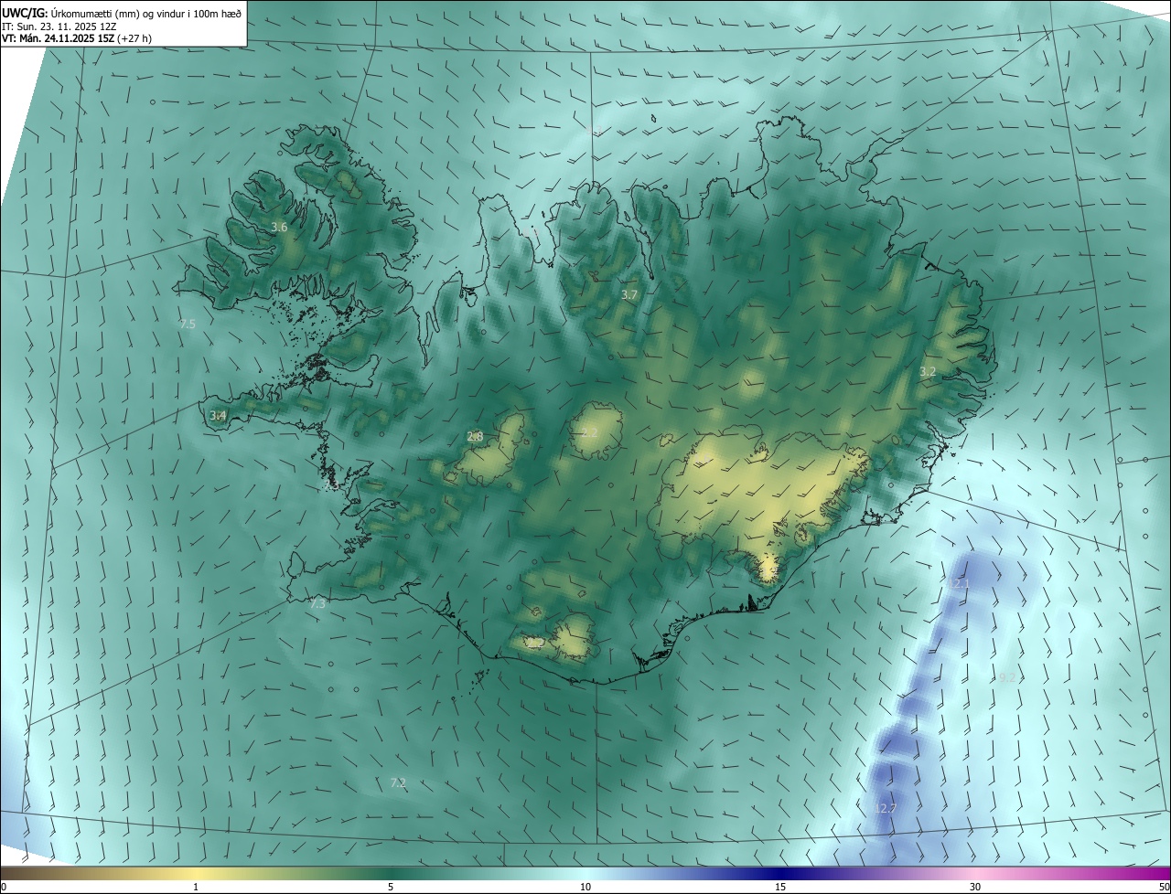Click the 3.2 value in east Iceland

click(928, 371)
